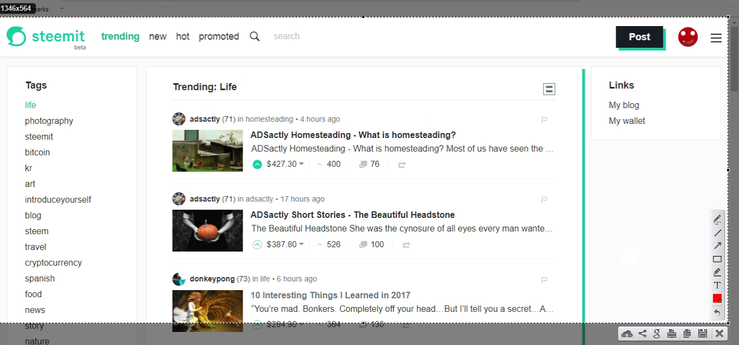The width and height of the screenshot is (739, 345).
Task: Open the My wallet link
Action: pos(627,121)
